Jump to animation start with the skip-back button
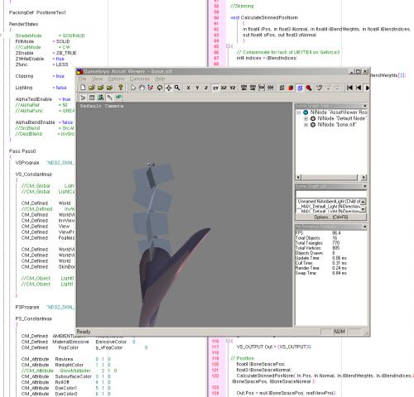 (x=349, y=88)
